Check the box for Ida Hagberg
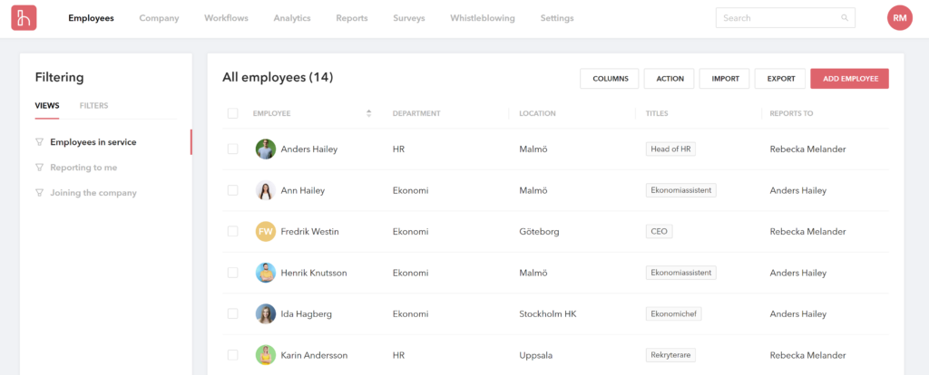929x375 pixels. [x=233, y=313]
